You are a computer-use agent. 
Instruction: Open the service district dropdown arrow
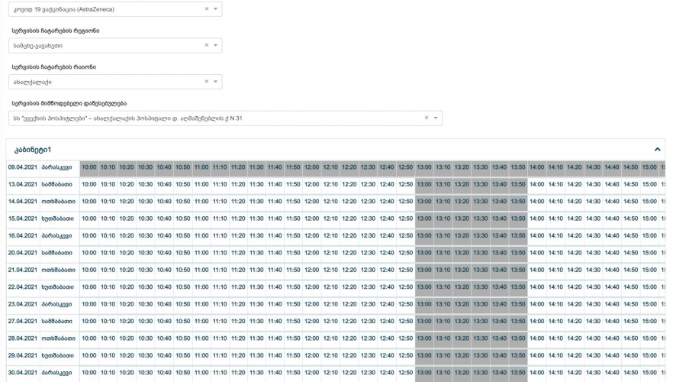216,82
